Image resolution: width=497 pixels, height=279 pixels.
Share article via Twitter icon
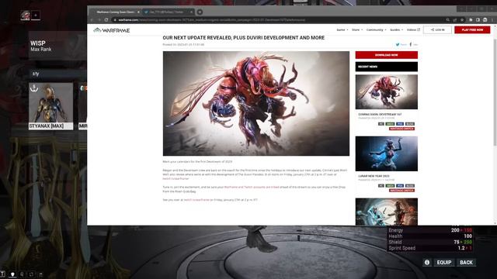click(x=398, y=45)
